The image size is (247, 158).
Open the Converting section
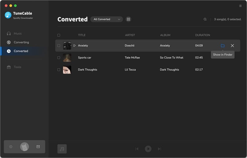pos(21,42)
